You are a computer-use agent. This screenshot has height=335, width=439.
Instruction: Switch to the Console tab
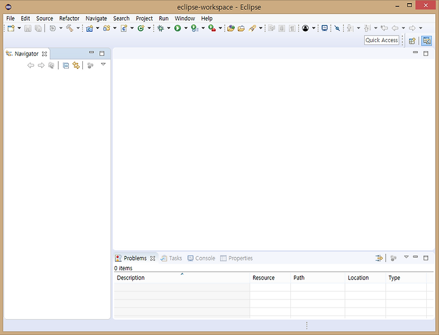tap(201, 258)
